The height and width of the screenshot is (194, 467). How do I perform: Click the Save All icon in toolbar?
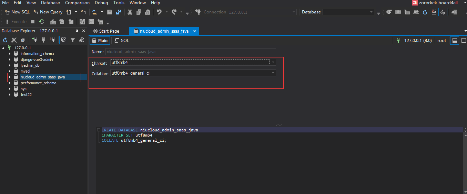118,12
